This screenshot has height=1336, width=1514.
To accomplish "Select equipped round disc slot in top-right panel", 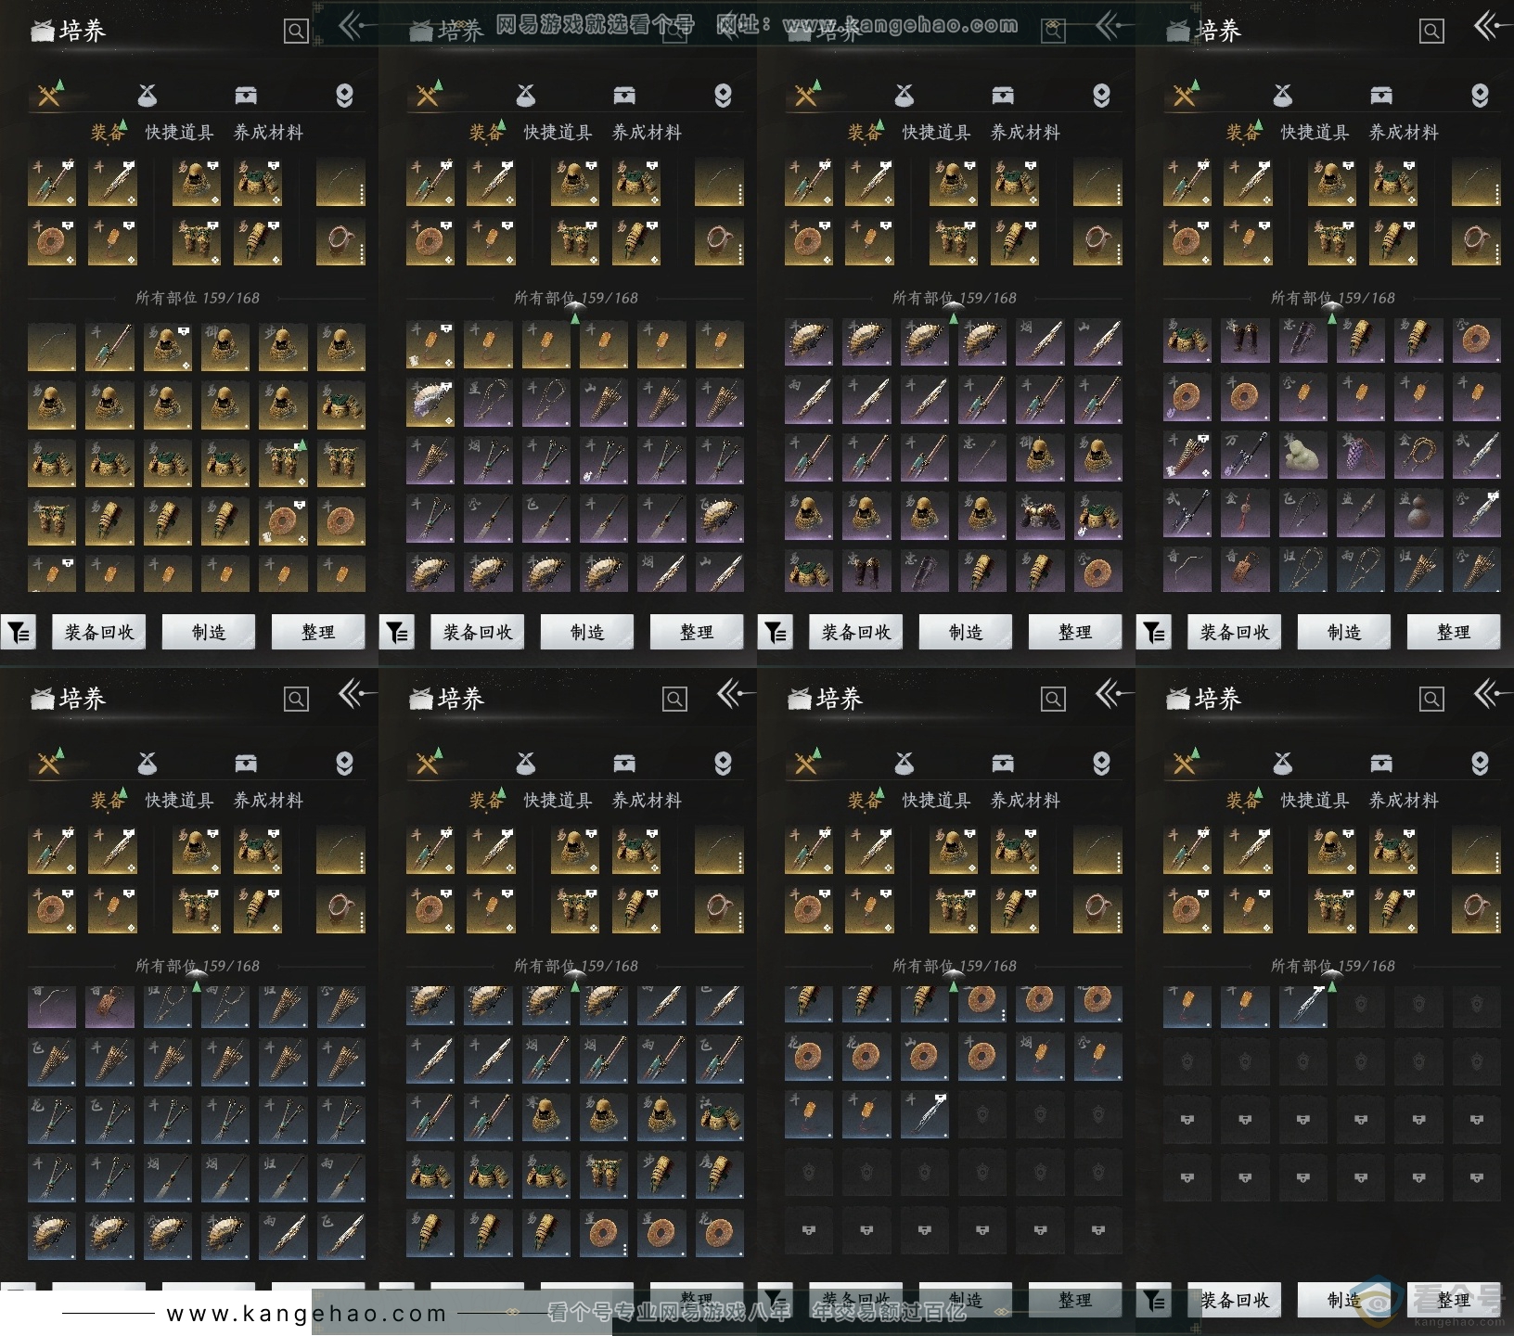I will click(1187, 241).
